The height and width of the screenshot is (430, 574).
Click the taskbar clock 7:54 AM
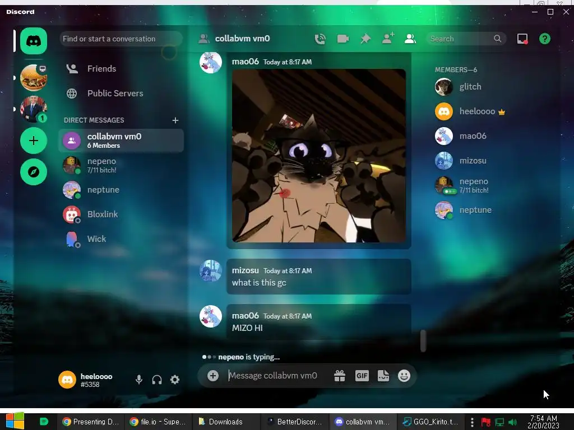(543, 422)
